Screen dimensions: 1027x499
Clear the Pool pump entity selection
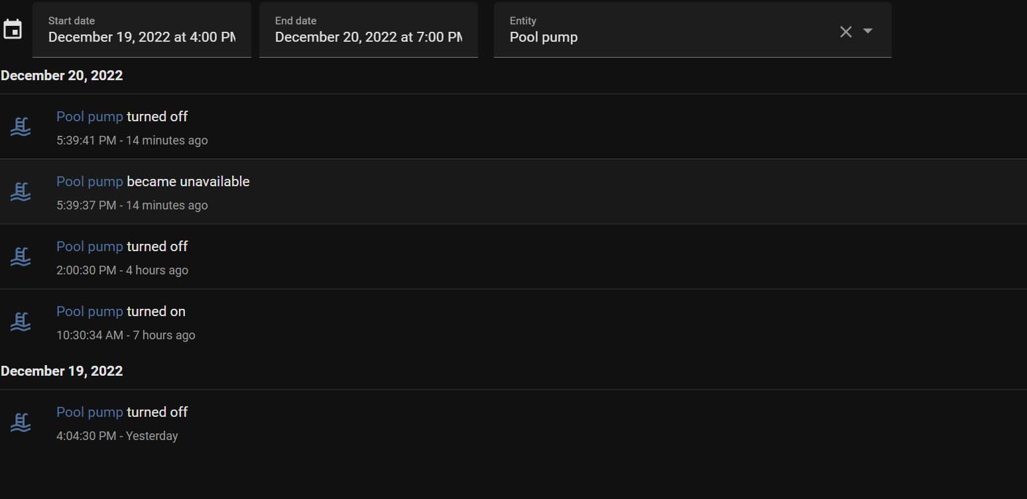click(x=845, y=31)
